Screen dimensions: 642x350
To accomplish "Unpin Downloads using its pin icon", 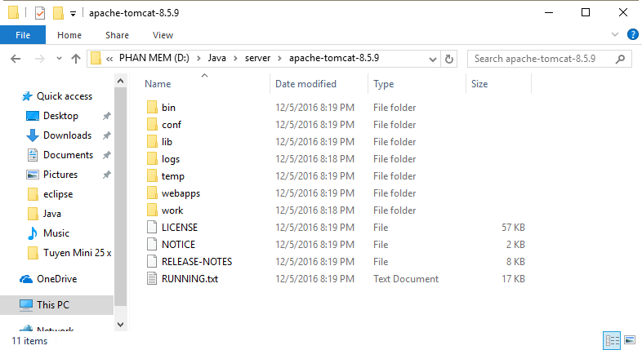I will (x=106, y=135).
